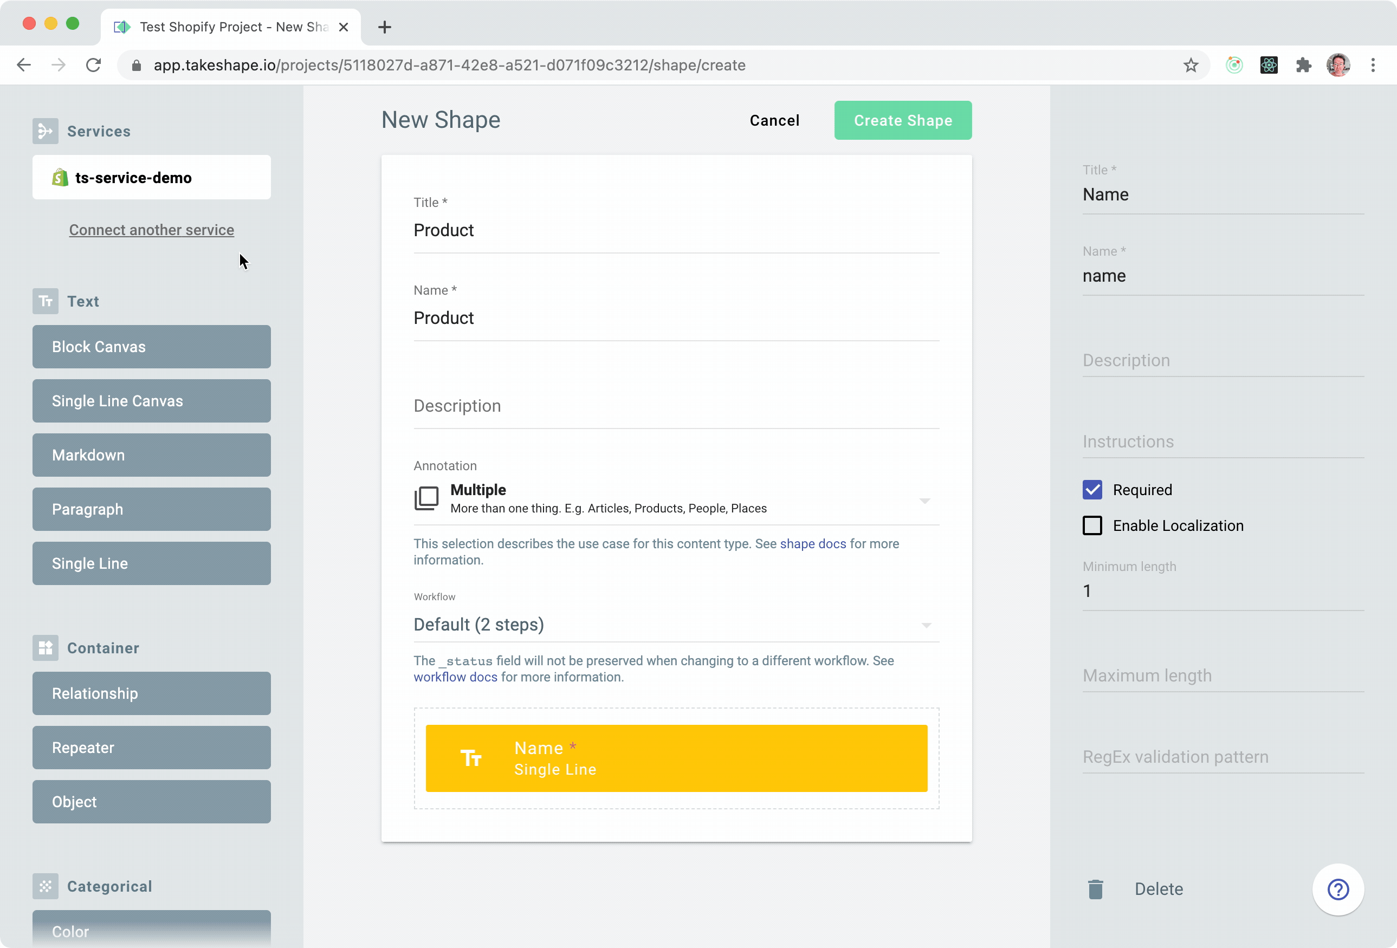Click the Minimum length input
Viewport: 1397px width, 948px height.
(1223, 591)
